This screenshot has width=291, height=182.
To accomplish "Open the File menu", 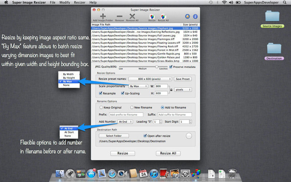I will point(52,3).
